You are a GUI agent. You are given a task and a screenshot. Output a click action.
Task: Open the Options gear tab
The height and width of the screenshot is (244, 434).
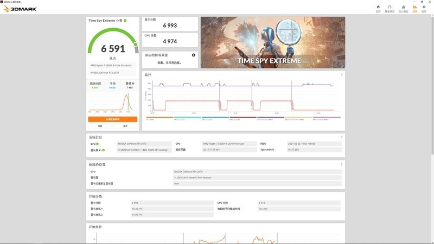[424, 9]
